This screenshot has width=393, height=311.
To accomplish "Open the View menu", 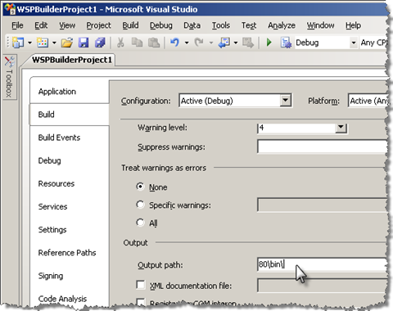I will click(x=67, y=25).
